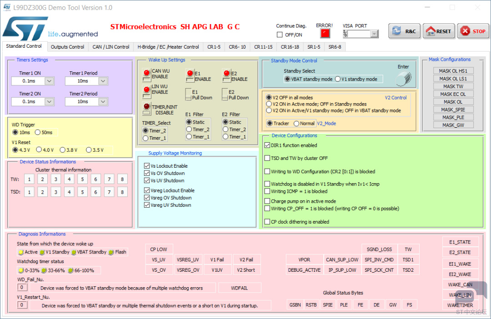Screen dimensions: 491x319
Task: Click the R&C refresh button
Action: (x=404, y=31)
